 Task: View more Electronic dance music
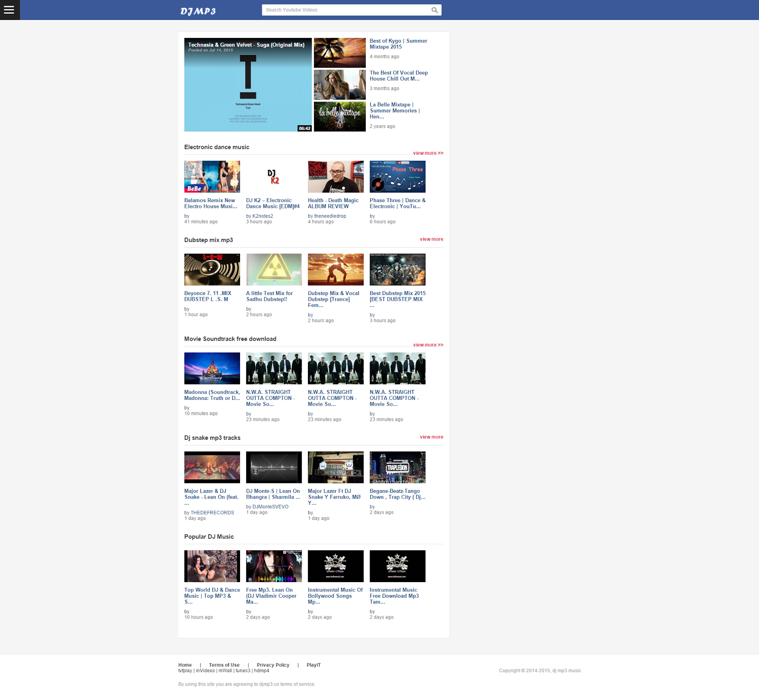[428, 153]
